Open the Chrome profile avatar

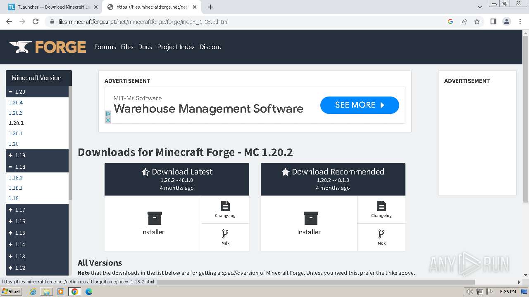pos(507,21)
